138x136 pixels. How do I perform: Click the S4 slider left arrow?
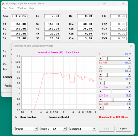click(x=100, y=83)
